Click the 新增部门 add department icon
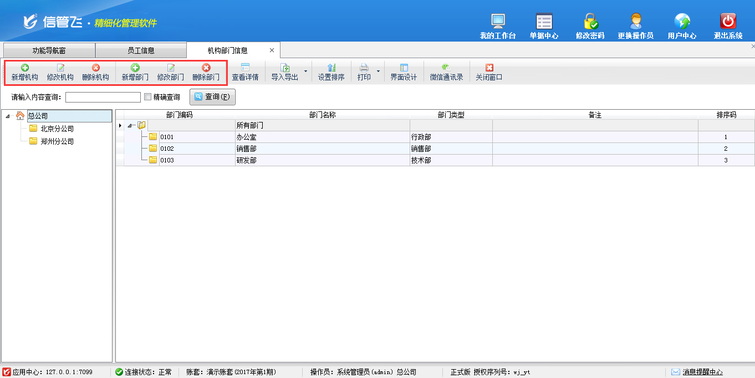Image resolution: width=755 pixels, height=378 pixels. [135, 68]
